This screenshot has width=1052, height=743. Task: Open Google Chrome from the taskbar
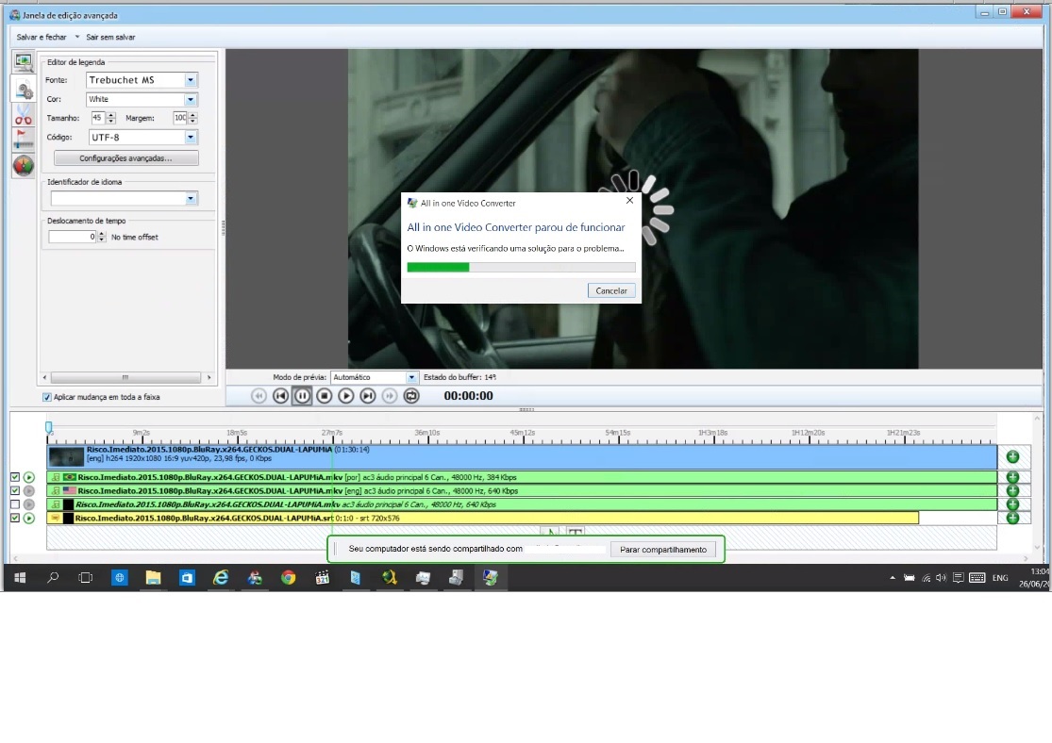[289, 577]
